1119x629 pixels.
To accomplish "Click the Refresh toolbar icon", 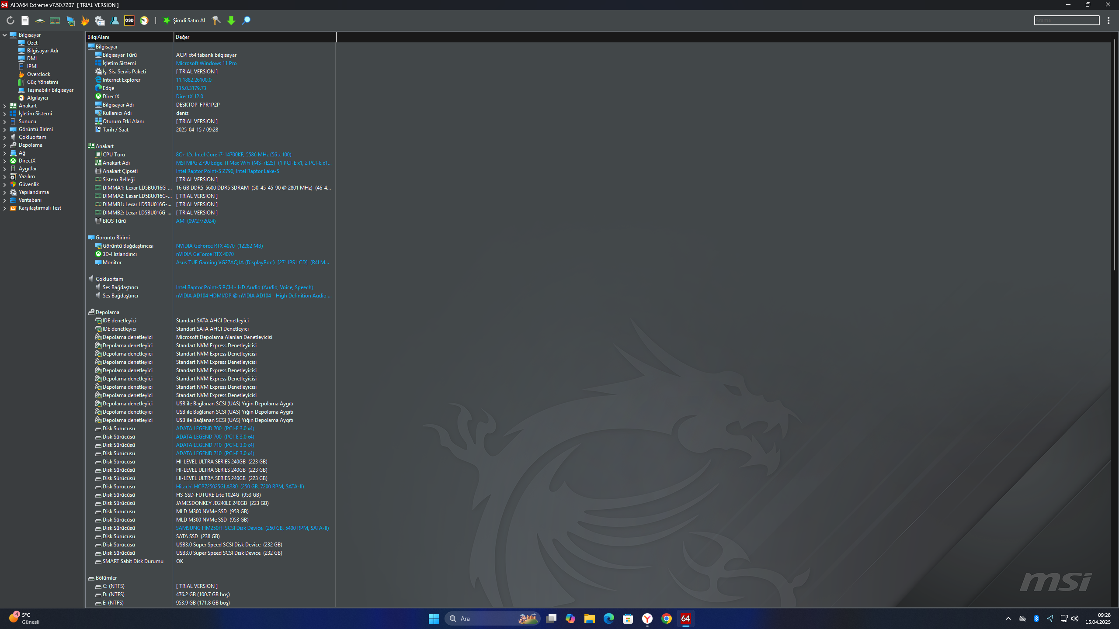I will click(10, 21).
